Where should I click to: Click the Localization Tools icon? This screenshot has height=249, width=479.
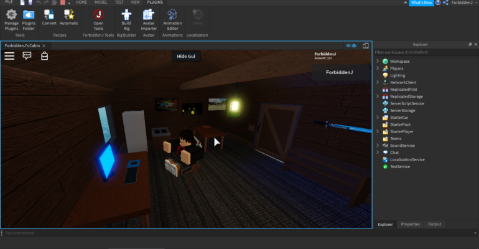point(197,17)
